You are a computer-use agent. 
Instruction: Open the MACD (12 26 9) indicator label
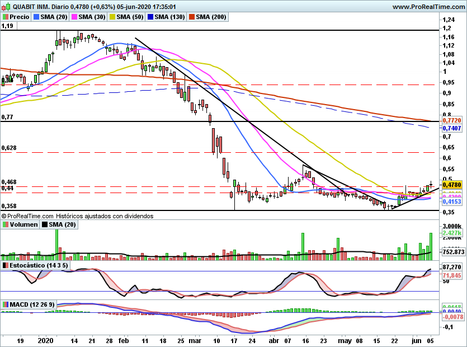click(x=32, y=304)
